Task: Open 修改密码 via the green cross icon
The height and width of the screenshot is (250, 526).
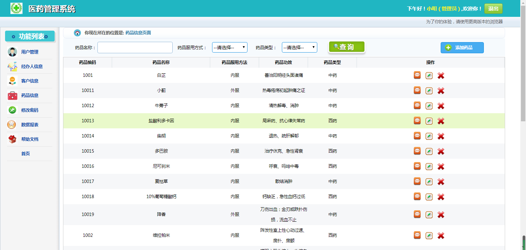Action: tap(12, 110)
